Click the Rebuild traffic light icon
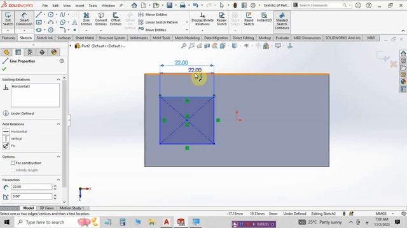The width and height of the screenshot is (407, 228). [235, 5]
